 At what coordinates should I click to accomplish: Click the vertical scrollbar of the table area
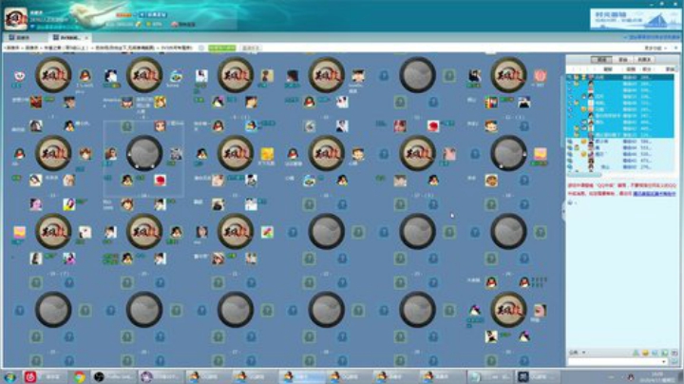(562, 111)
